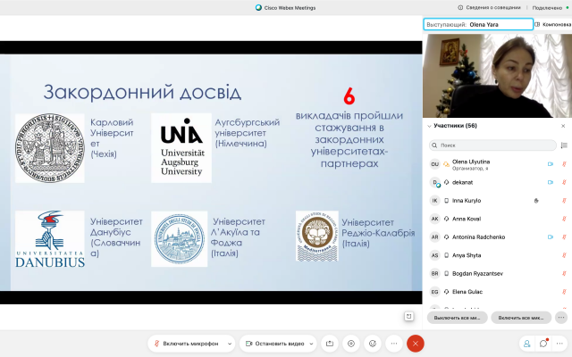Close the Участники panel

(x=563, y=126)
